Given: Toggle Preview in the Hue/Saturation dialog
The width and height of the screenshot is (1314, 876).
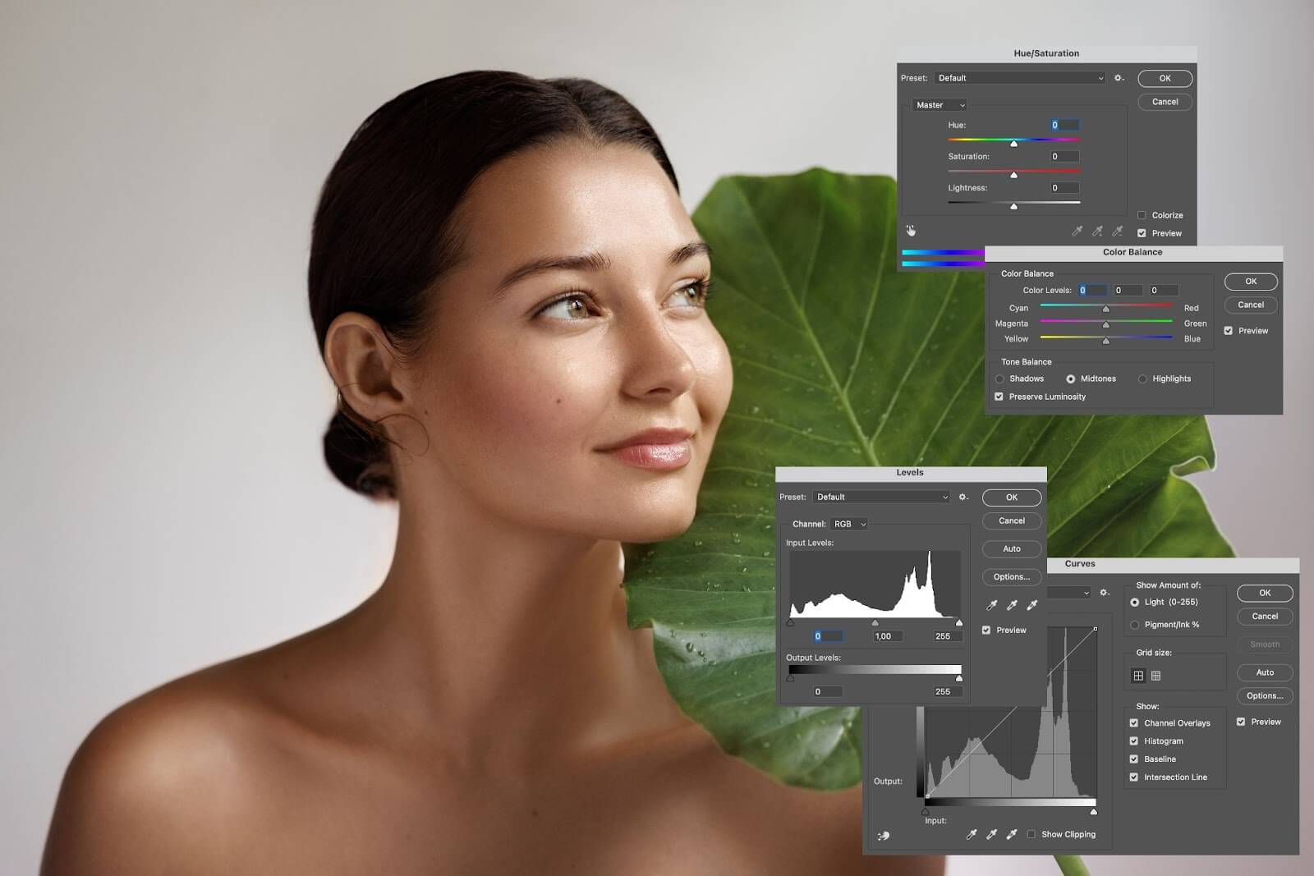Looking at the screenshot, I should click(1142, 233).
